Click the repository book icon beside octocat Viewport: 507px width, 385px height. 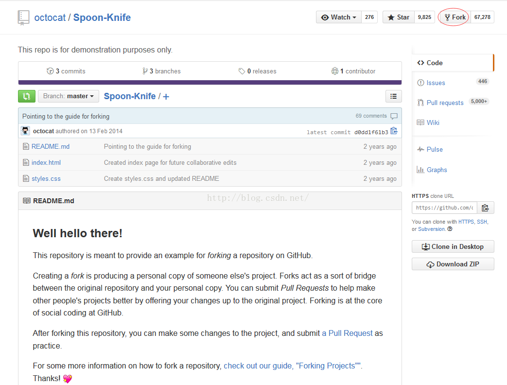click(x=23, y=17)
